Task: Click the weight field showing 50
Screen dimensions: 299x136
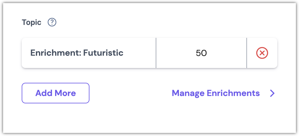Action: coord(201,53)
